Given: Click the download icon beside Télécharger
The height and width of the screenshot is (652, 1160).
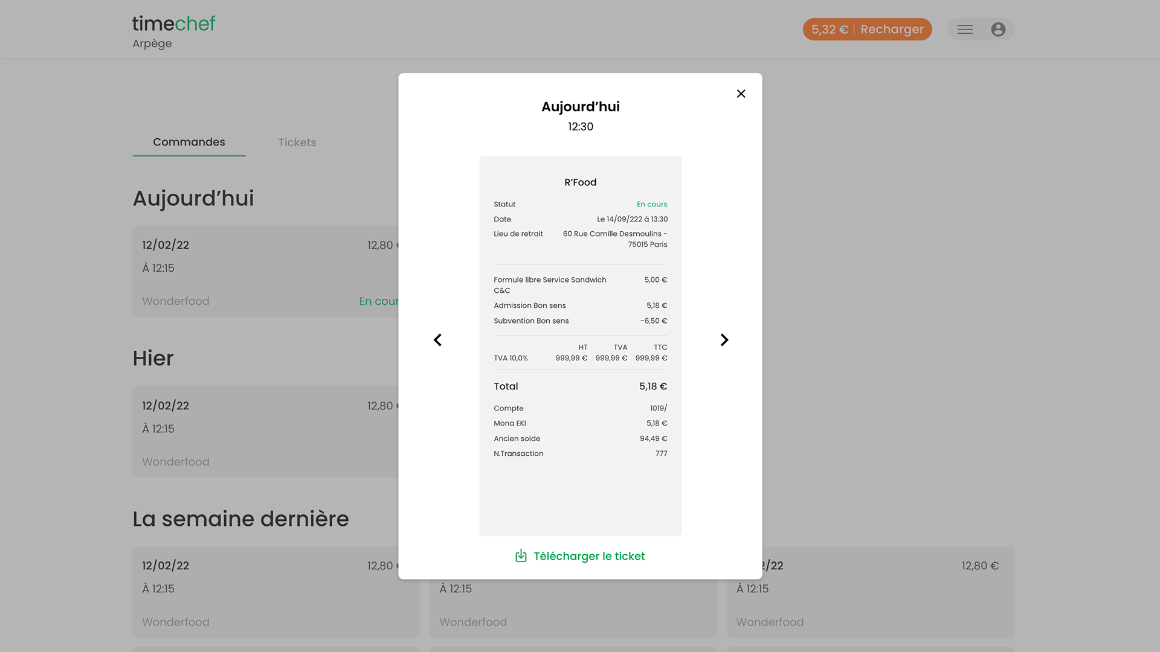Looking at the screenshot, I should pos(521,556).
